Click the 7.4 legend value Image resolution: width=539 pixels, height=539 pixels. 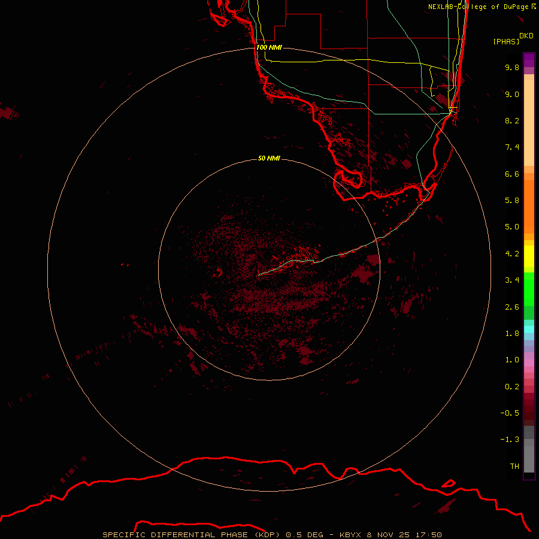click(512, 147)
